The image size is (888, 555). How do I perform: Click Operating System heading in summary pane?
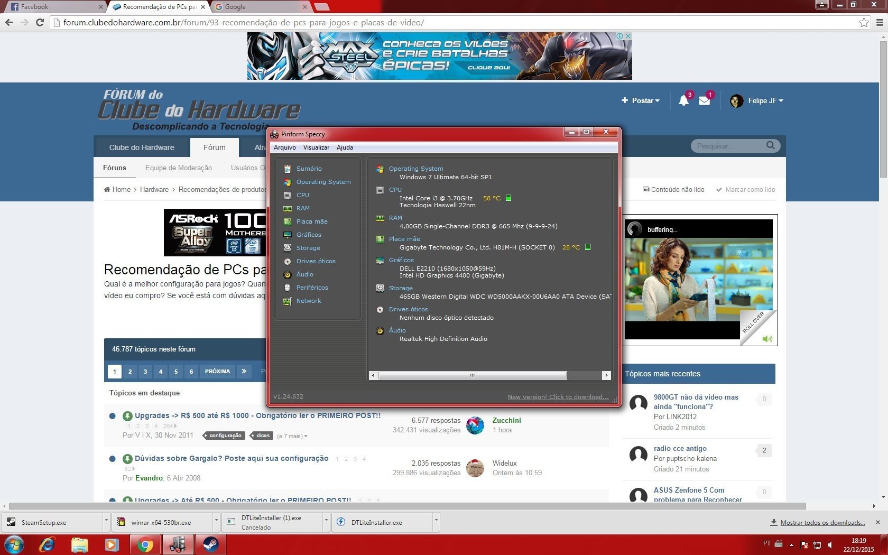click(416, 169)
